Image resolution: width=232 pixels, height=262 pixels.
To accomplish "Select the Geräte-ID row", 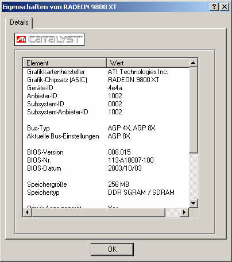I will tap(106, 88).
